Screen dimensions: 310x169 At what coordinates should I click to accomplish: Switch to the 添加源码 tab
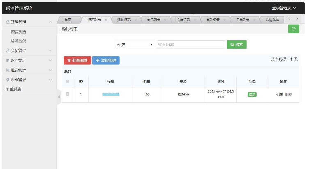point(124,20)
